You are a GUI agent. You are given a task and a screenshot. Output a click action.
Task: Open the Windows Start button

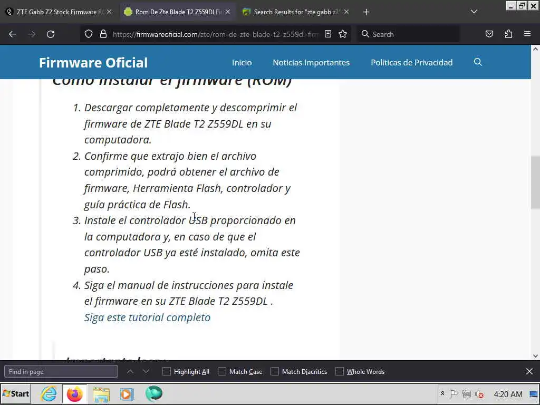tap(16, 393)
